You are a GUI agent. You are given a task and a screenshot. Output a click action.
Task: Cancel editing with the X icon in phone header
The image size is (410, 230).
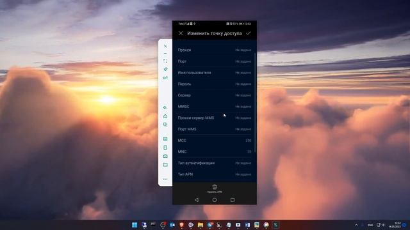coord(181,33)
